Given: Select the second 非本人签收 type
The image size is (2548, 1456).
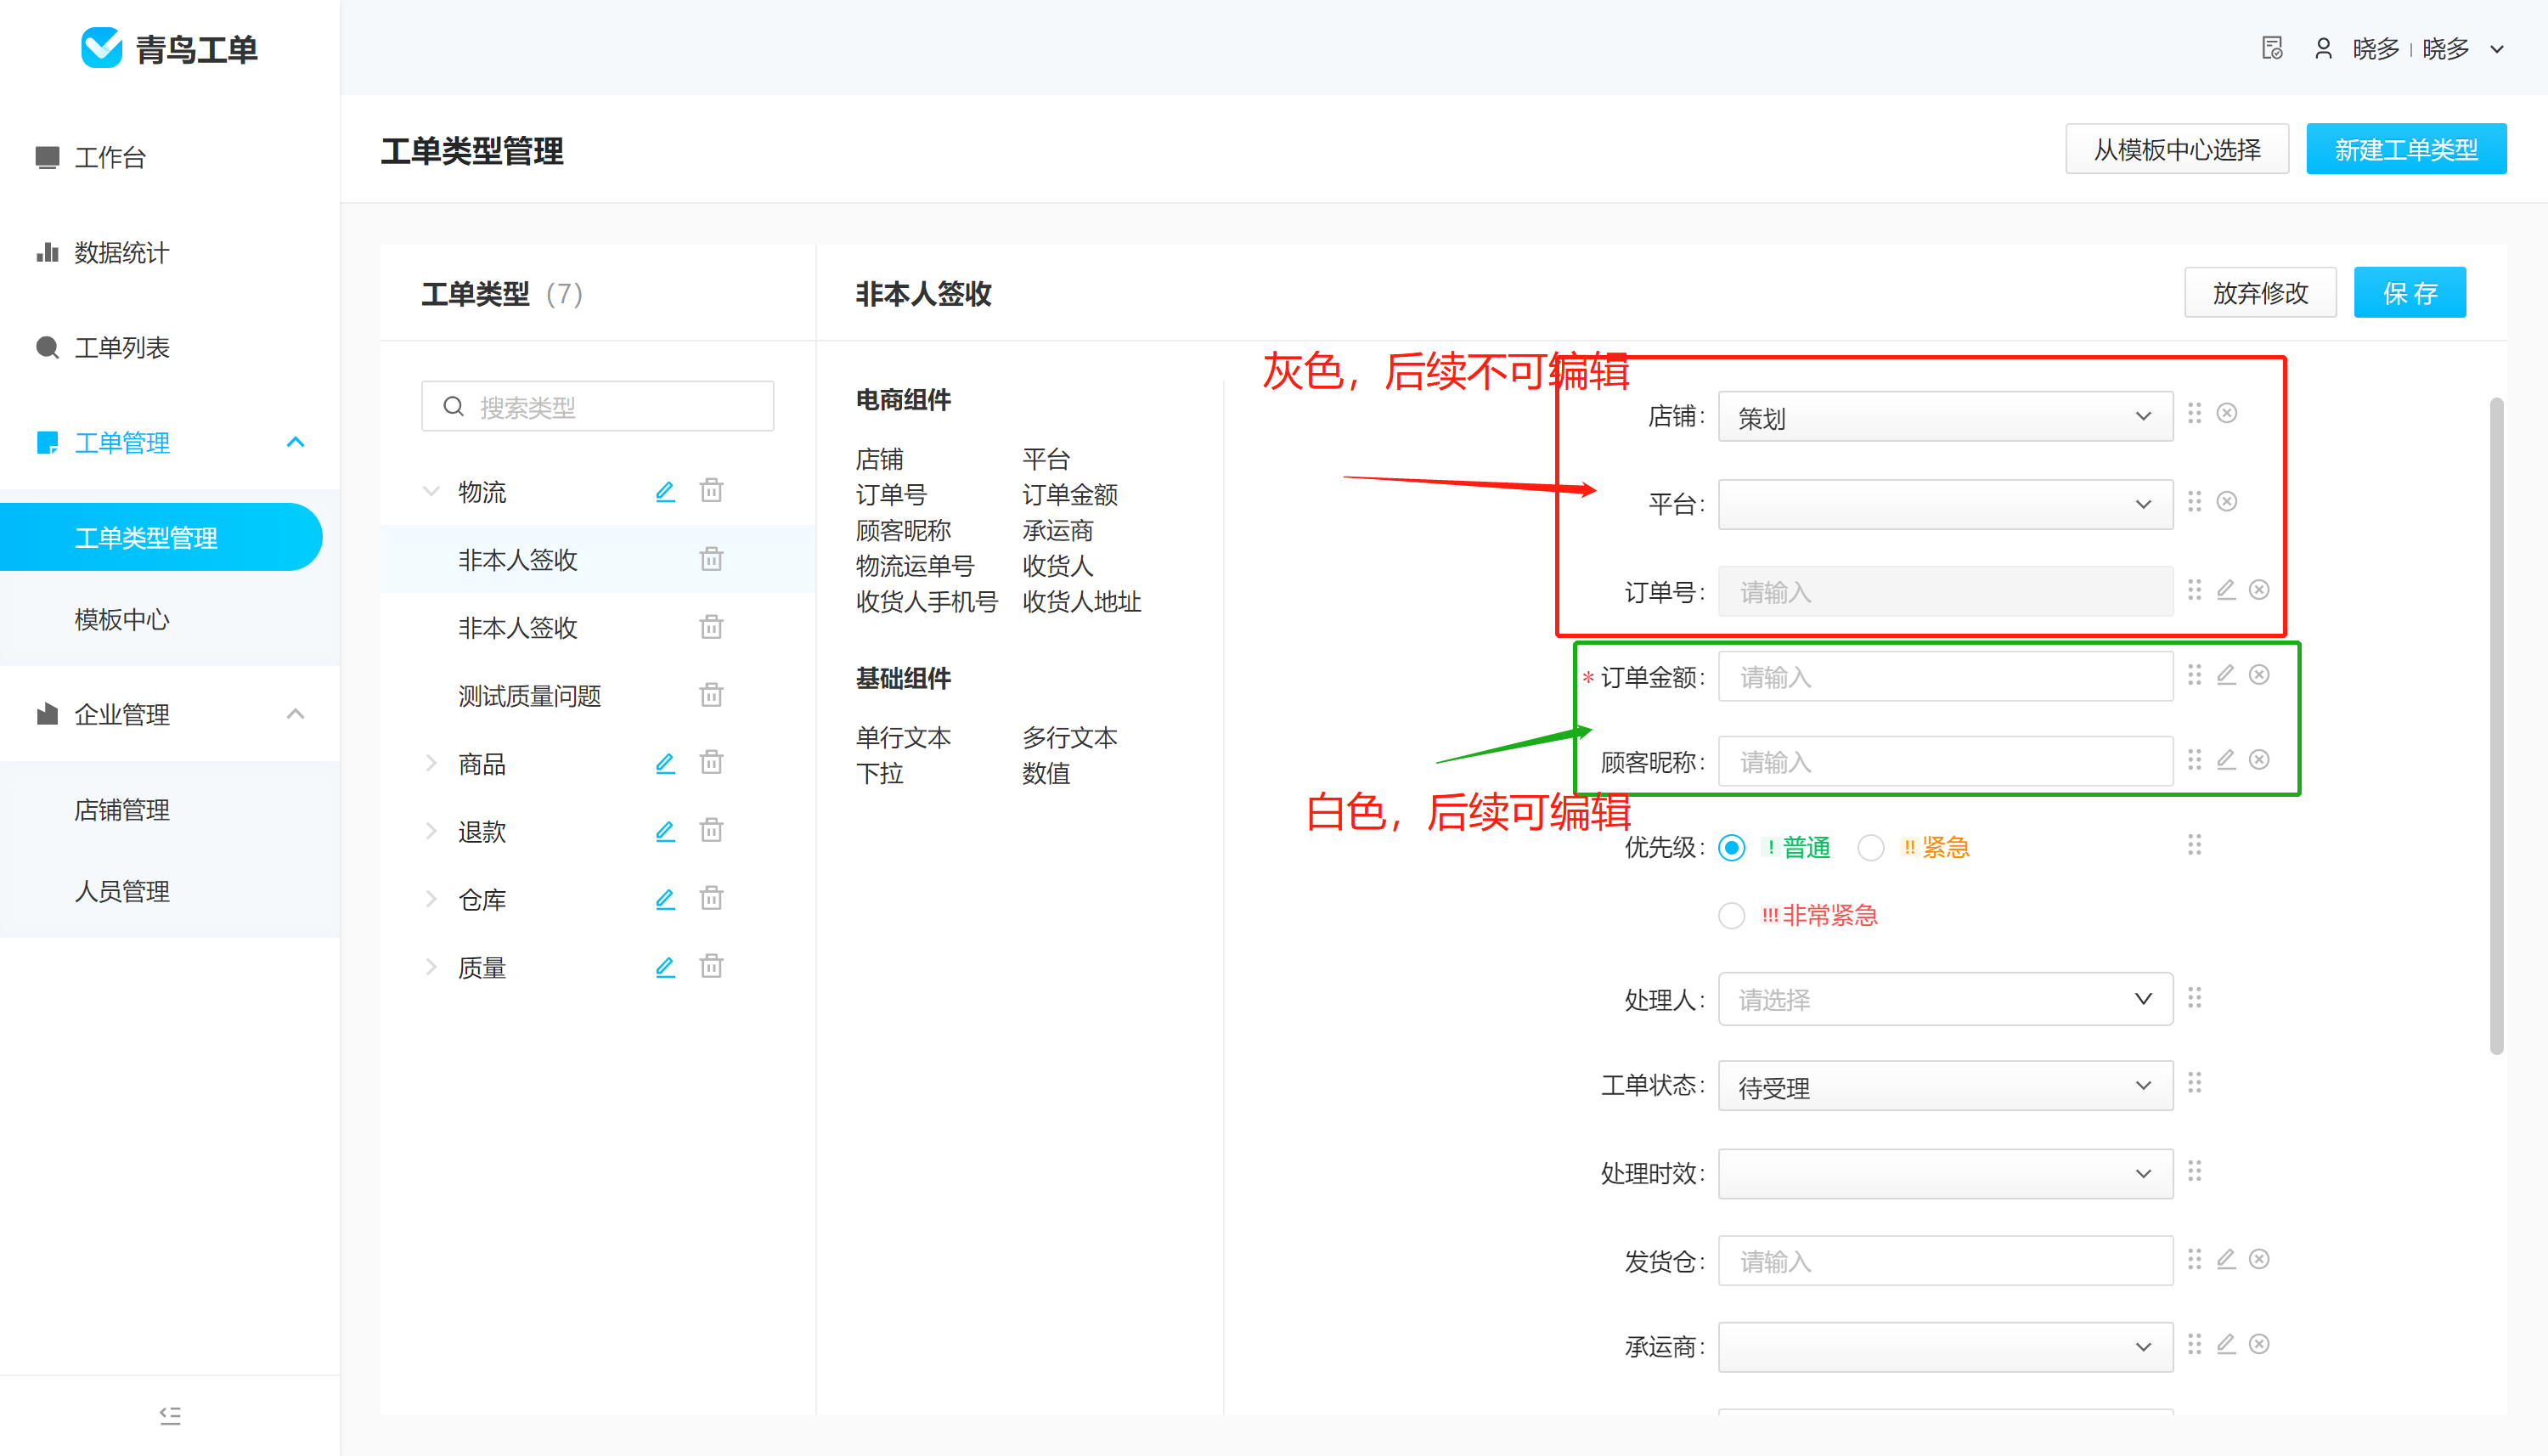Looking at the screenshot, I should [518, 628].
